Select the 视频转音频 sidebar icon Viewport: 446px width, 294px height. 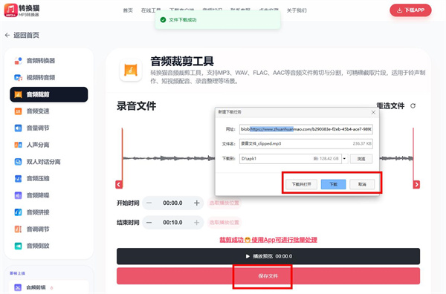[18, 77]
